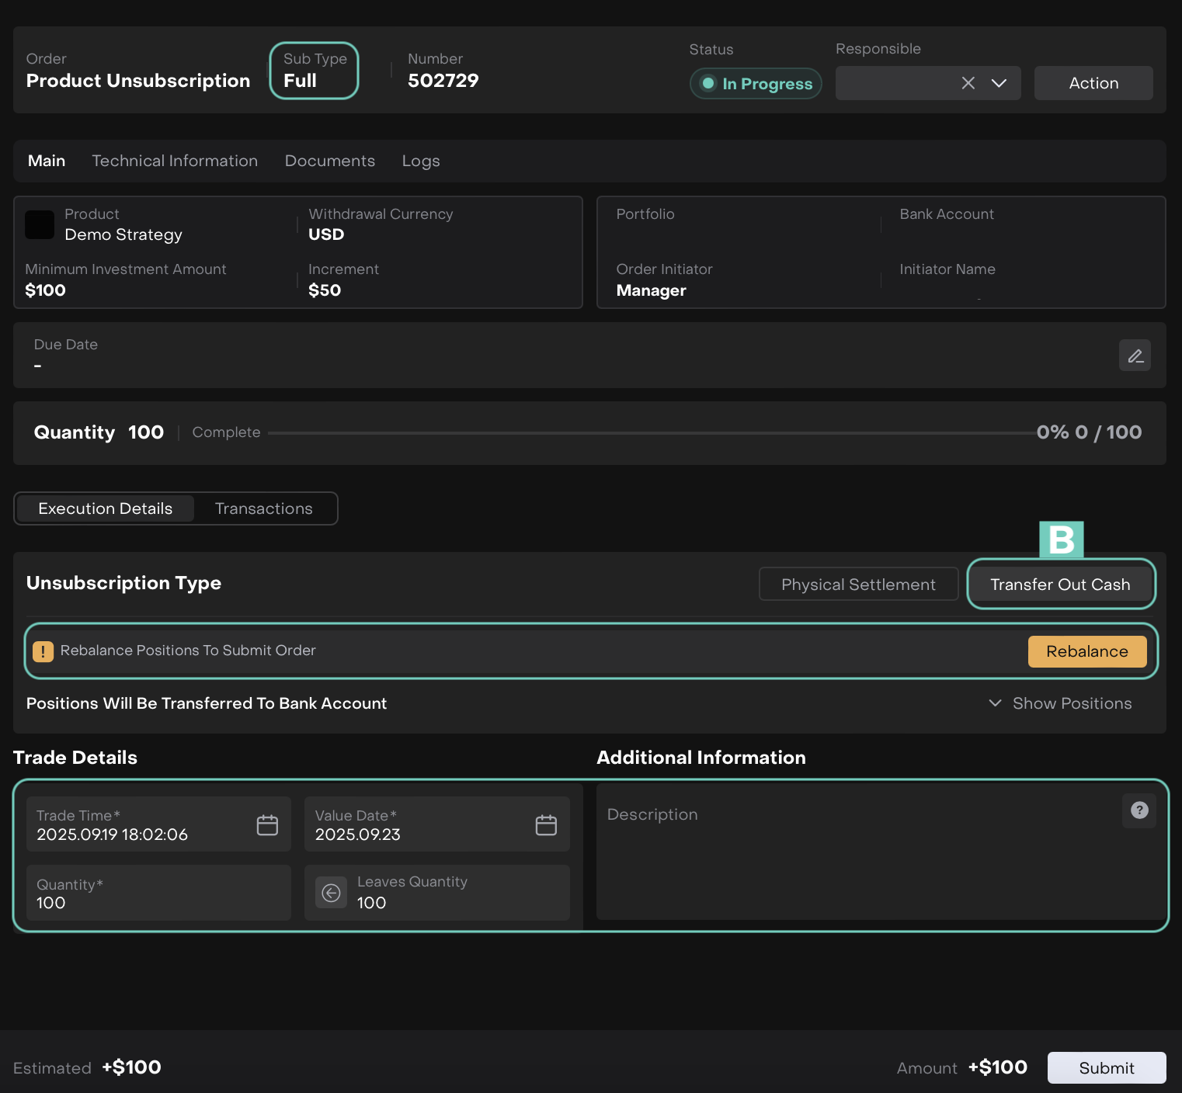
Task: Click the Quantity completion progress bar
Action: point(651,433)
